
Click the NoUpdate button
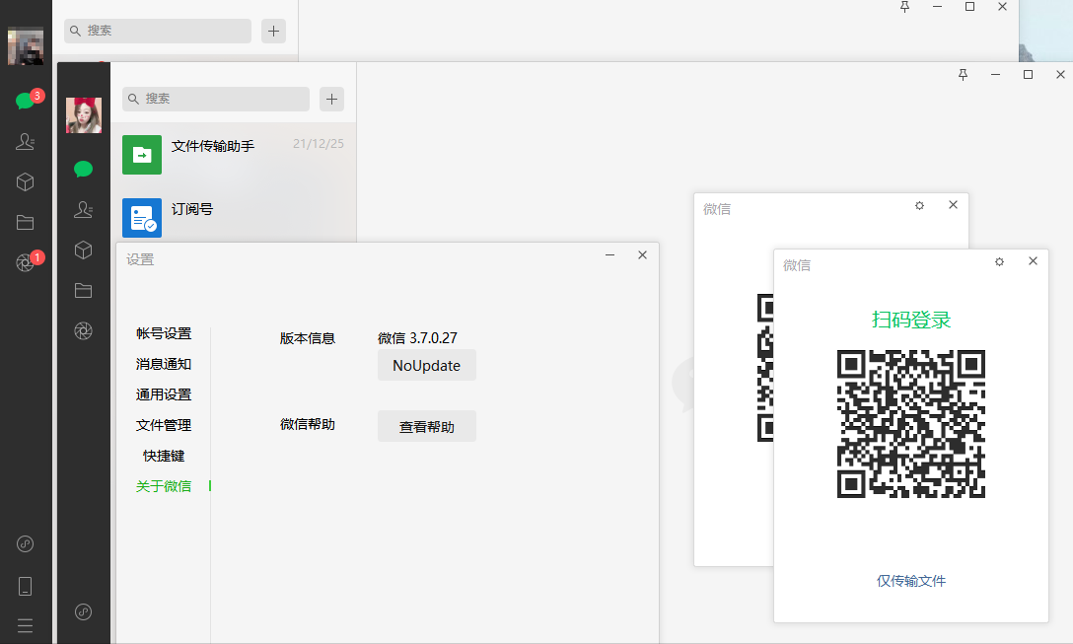click(426, 365)
